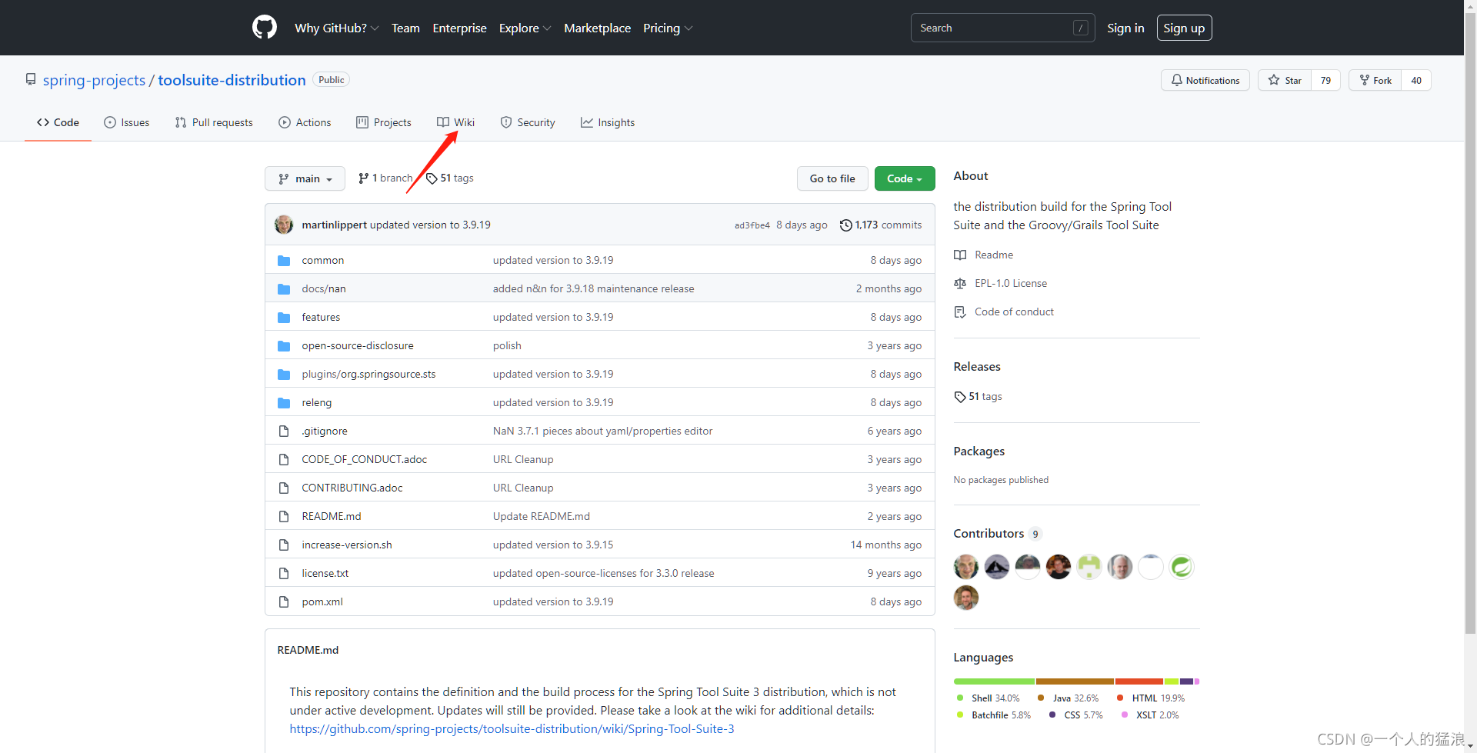The height and width of the screenshot is (753, 1477).
Task: Click the brown Java segment of language bar
Action: click(1075, 681)
